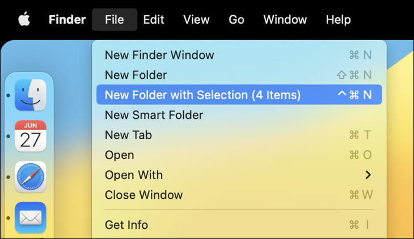
Task: Choose Get Info menu item
Action: pos(126,225)
